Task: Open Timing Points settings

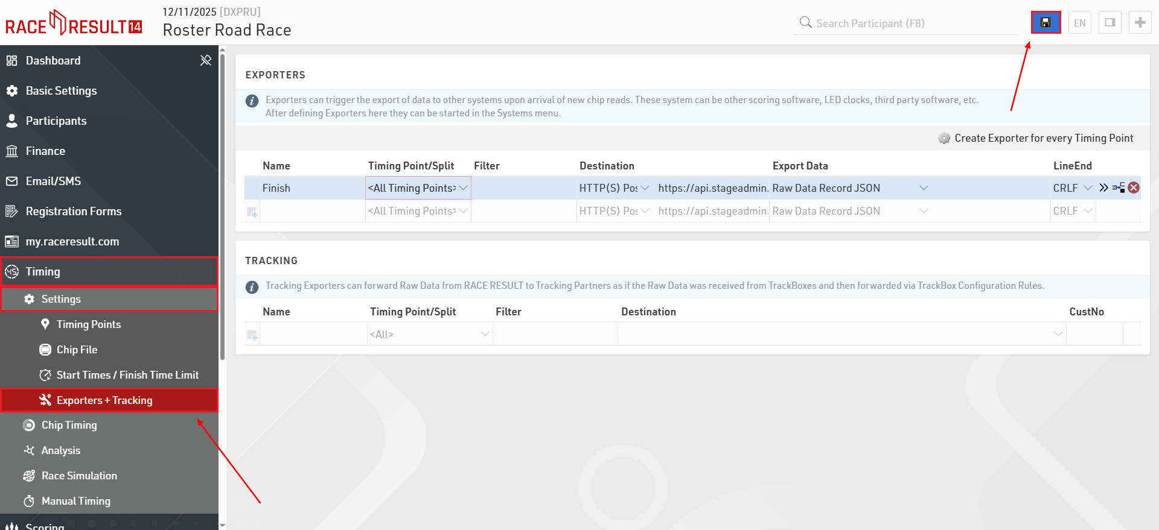Action: tap(109, 324)
